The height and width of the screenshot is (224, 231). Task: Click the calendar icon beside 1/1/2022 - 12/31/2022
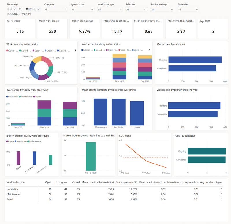pos(8,14)
